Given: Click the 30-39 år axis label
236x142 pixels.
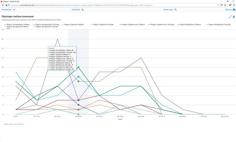Looking at the screenshot, I should point(78,117).
